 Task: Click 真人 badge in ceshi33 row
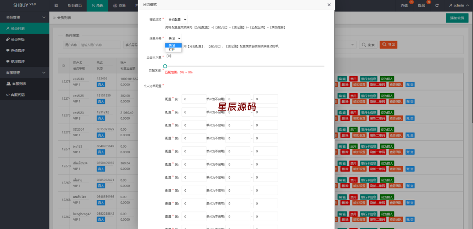101,85
